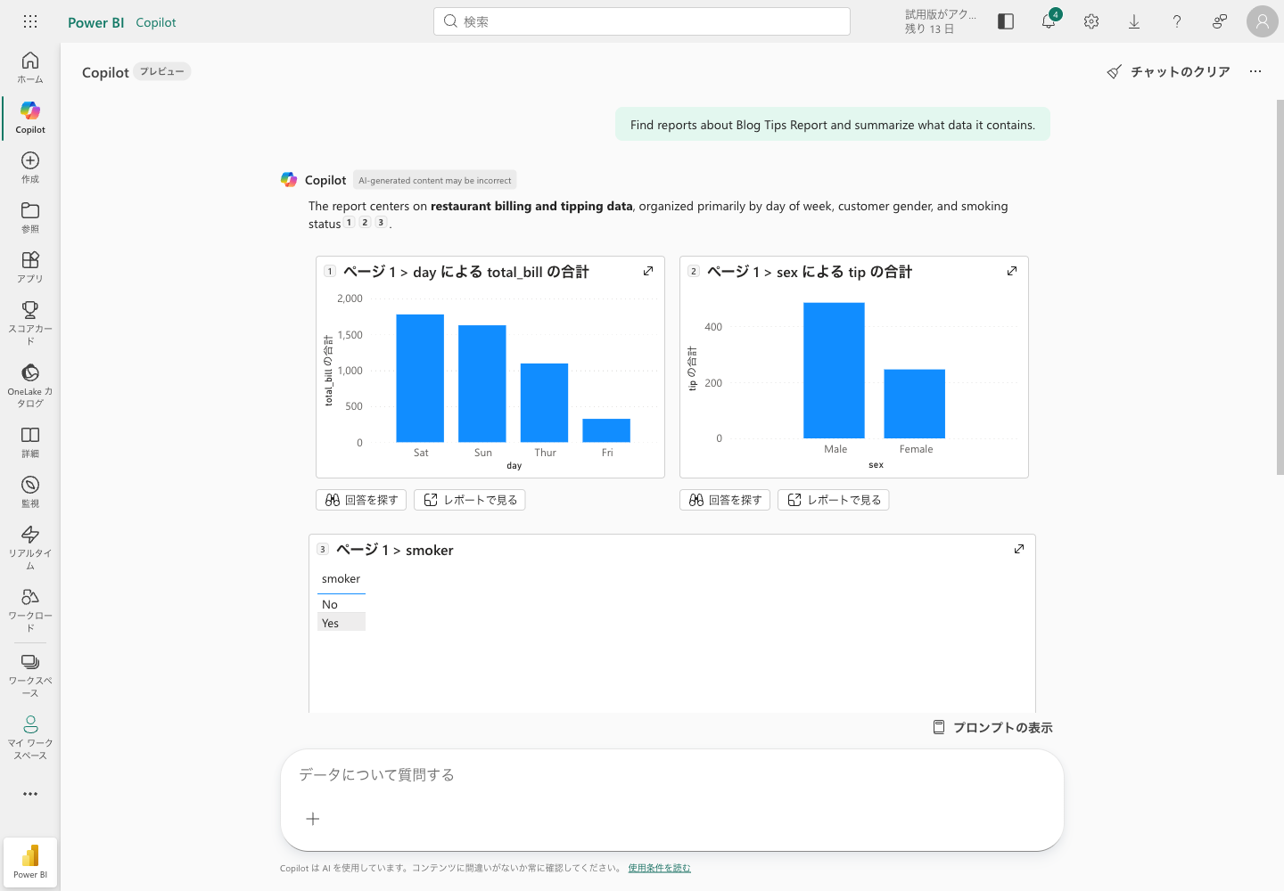
Task: Click the Power BI experience switcher
Action: (30, 862)
